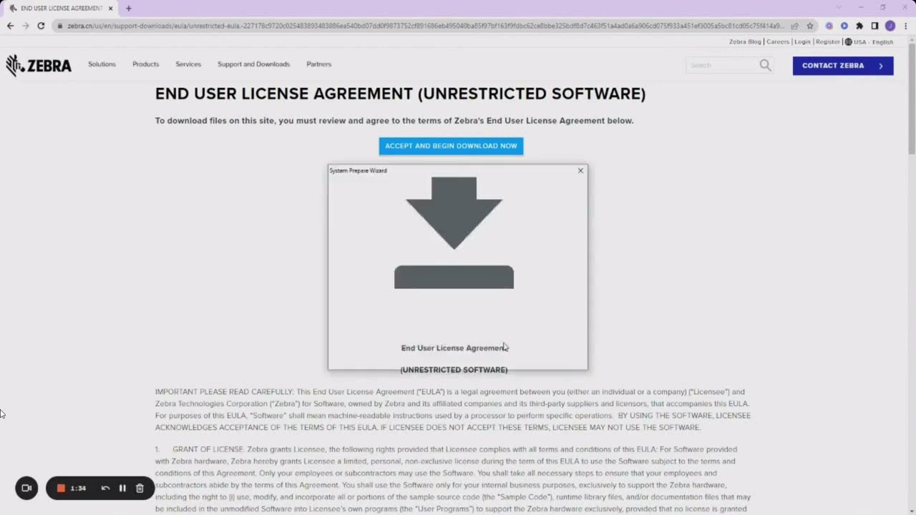916x515 pixels.
Task: Click the globe icon beside USA - English
Action: coord(849,41)
